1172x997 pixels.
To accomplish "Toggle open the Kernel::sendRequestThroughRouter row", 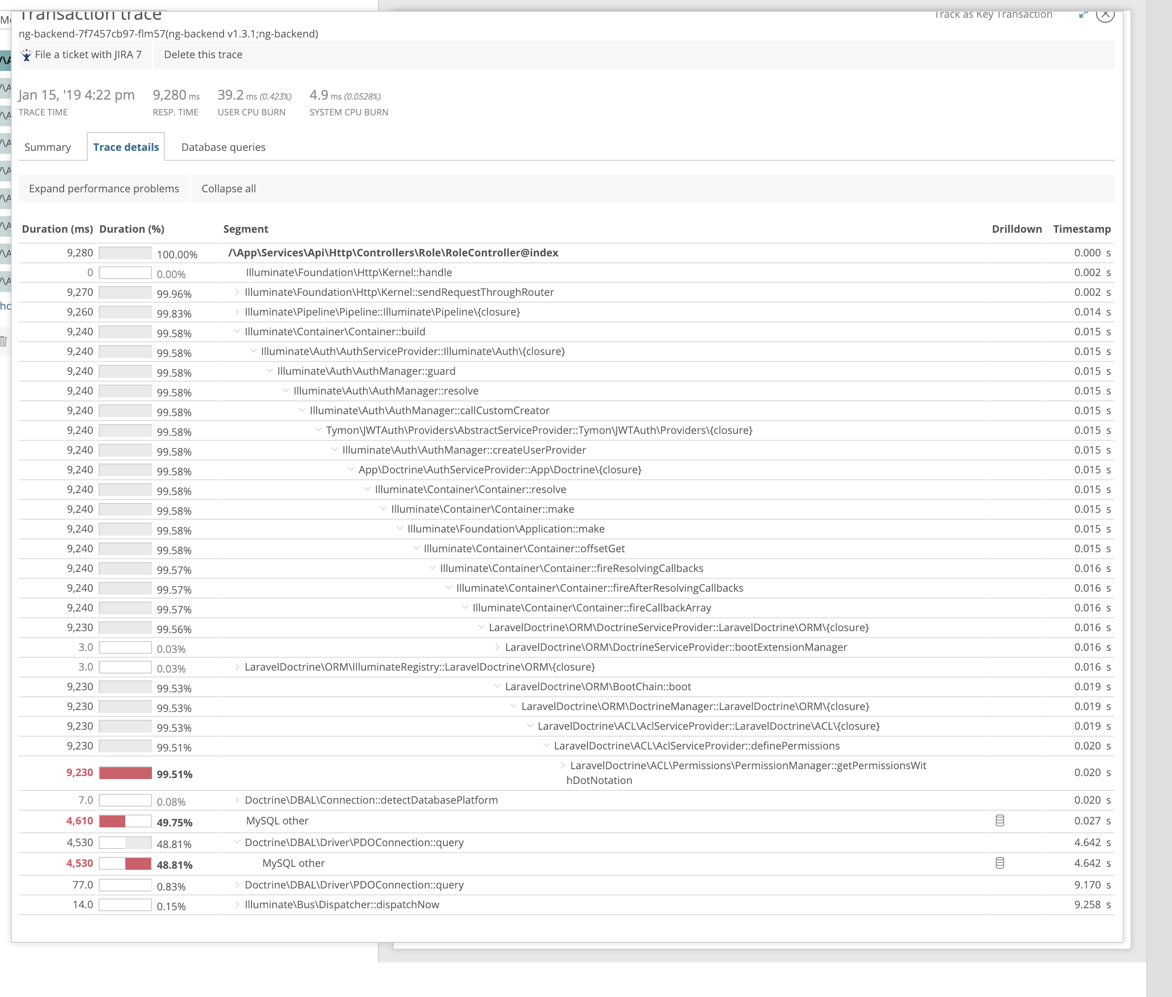I will 236,292.
